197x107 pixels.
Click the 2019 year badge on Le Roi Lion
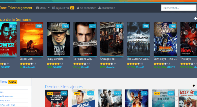[x=39, y=26]
